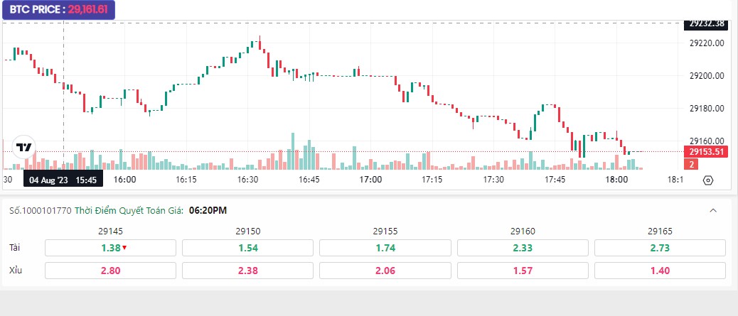738x316 pixels.
Task: Click the current price label 29153.51
Action: click(x=705, y=151)
